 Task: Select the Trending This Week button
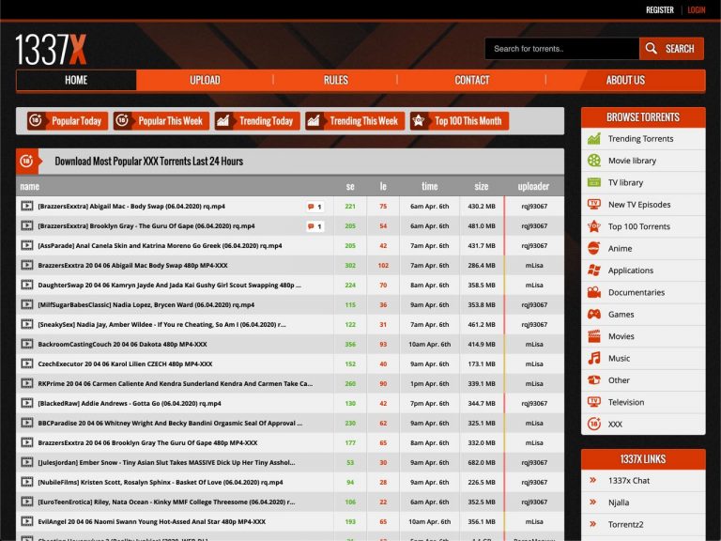pyautogui.click(x=355, y=121)
